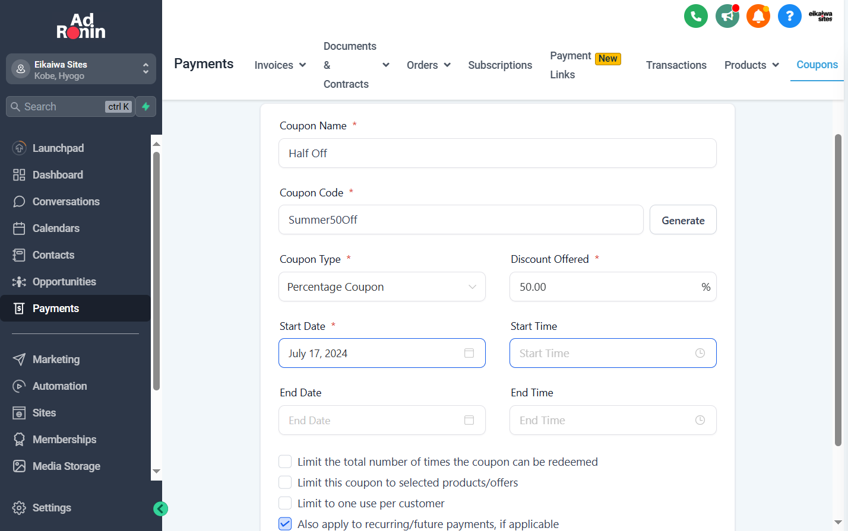Check limit coupon to selected products/offers

pos(285,482)
